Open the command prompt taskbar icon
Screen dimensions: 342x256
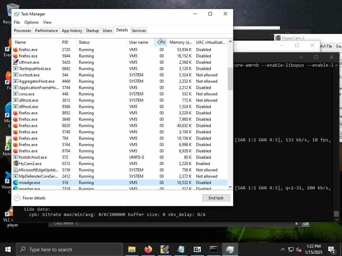(x=213, y=249)
